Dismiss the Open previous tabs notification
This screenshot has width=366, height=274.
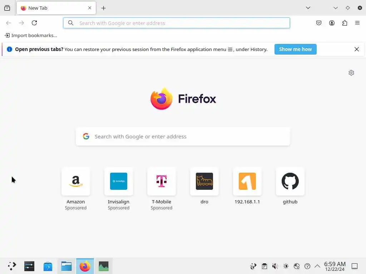pyautogui.click(x=357, y=49)
